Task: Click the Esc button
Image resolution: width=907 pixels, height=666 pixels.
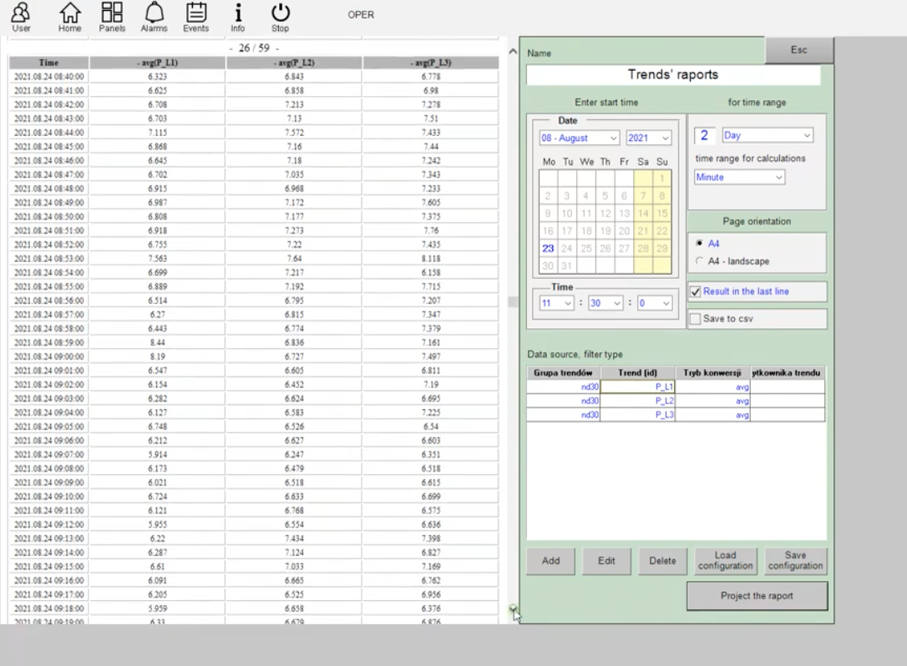Action: tap(798, 50)
